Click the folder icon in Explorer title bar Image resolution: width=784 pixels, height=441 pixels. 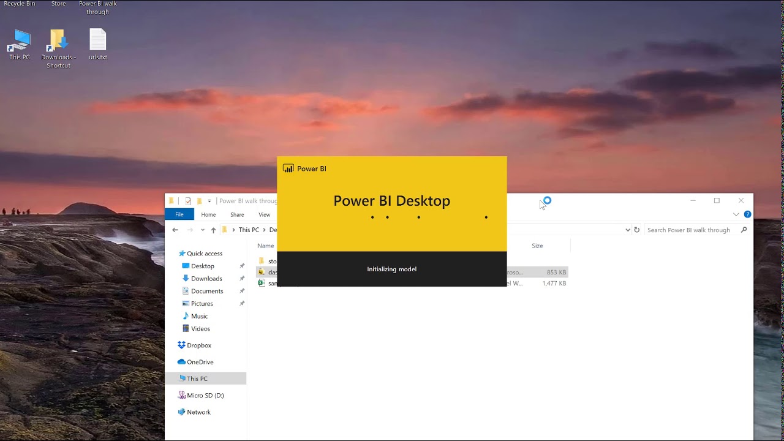tap(171, 201)
